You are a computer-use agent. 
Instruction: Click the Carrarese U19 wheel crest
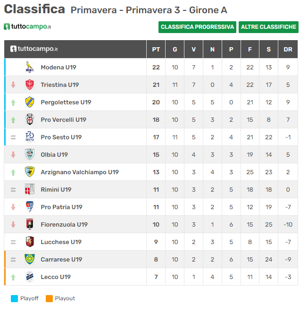click(30, 259)
